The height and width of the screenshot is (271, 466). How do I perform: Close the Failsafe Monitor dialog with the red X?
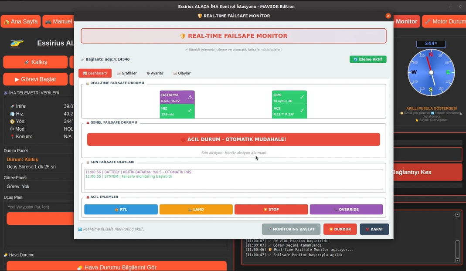click(x=388, y=16)
